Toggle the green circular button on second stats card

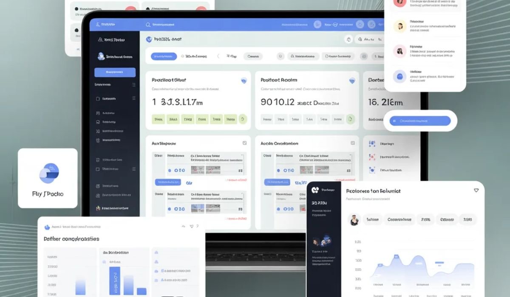point(351,119)
